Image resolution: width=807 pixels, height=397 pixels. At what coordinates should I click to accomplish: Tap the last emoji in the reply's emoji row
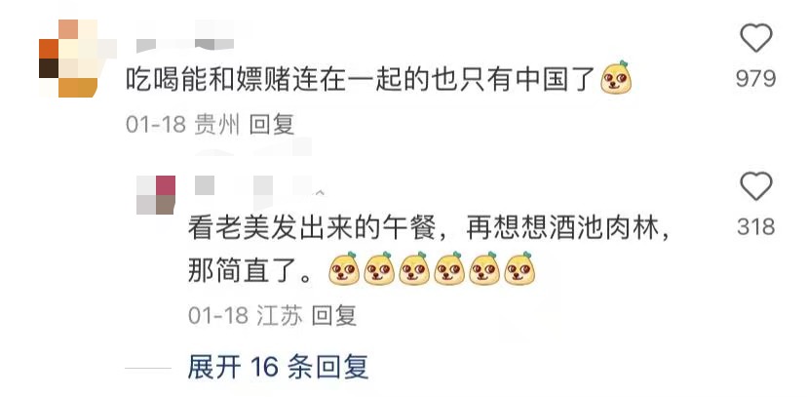(x=519, y=269)
